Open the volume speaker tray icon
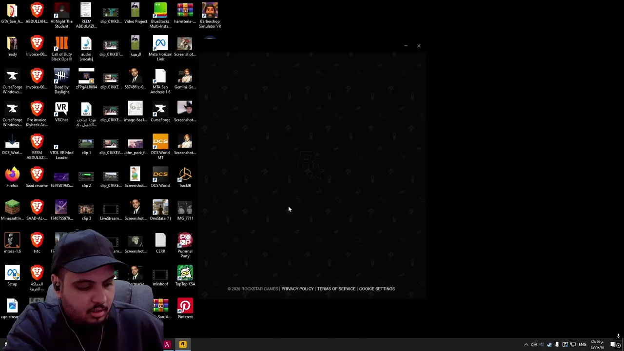The image size is (624, 351). pos(534,345)
